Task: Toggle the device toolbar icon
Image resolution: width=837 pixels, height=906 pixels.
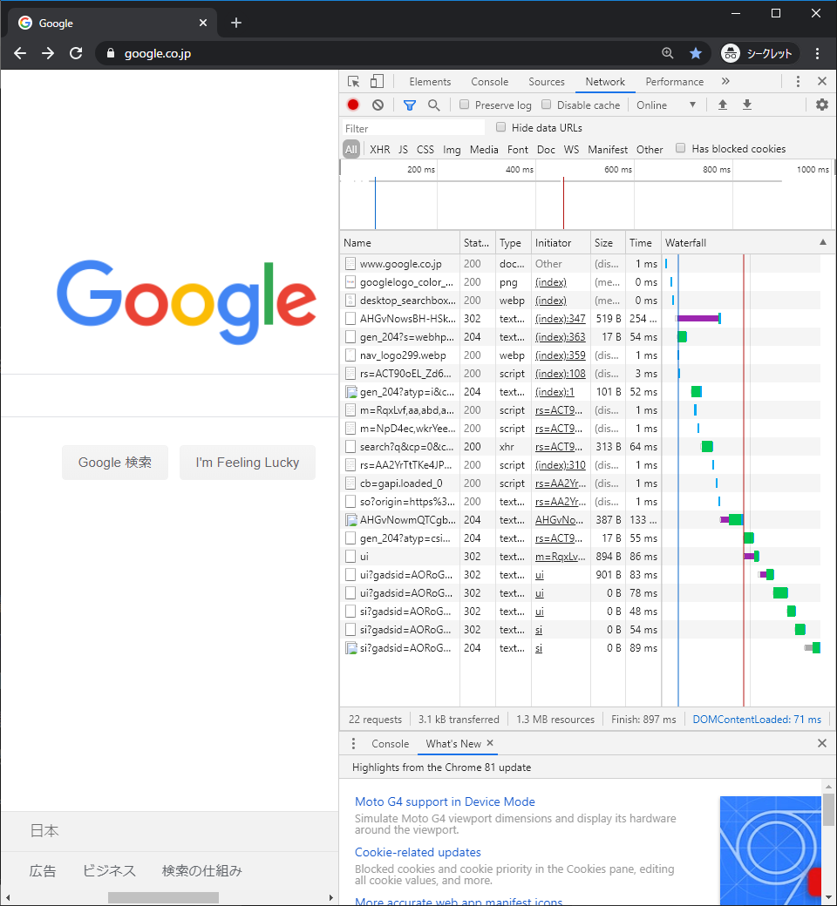Action: [x=377, y=82]
